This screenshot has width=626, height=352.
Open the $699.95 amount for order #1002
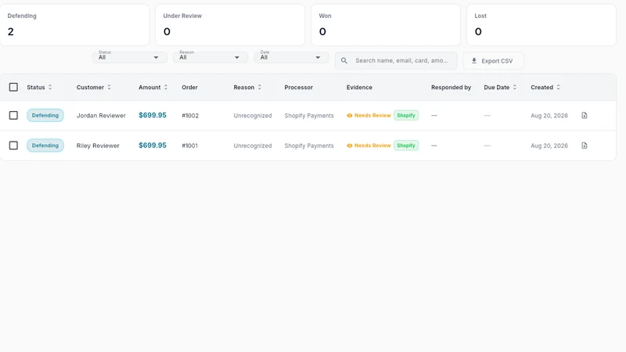153,115
